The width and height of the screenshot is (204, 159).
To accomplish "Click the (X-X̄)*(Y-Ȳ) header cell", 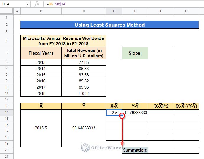I will click(186, 106).
